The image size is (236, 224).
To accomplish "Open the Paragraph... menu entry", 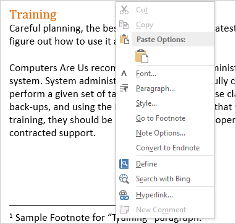I will point(155,88).
